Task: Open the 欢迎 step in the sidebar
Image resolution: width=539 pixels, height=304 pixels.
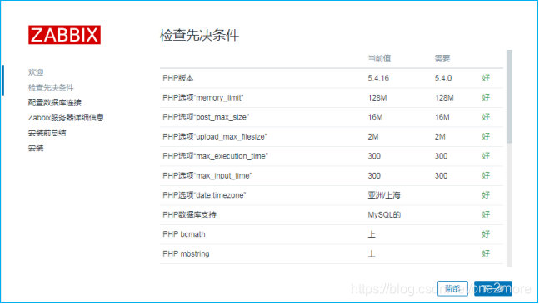Action: click(x=36, y=72)
